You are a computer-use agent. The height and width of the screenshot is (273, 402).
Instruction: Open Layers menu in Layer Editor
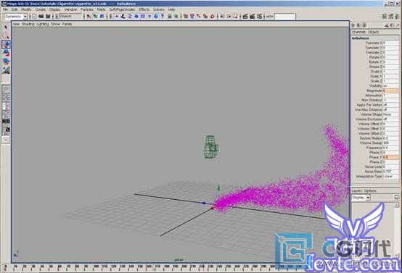coord(356,190)
